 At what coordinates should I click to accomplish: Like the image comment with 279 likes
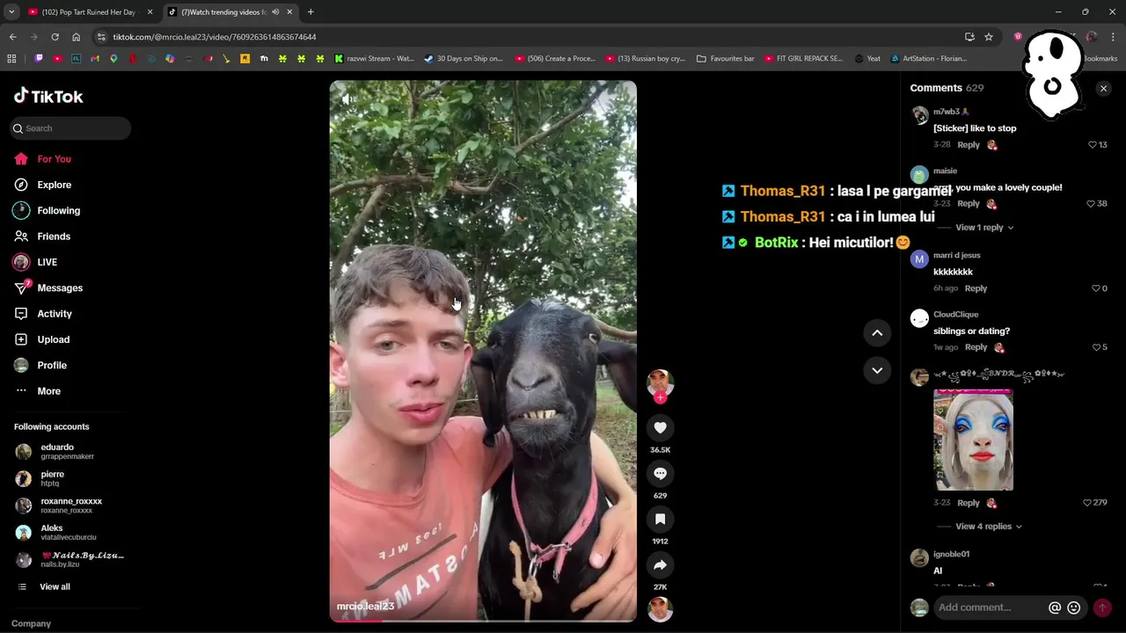(1087, 503)
